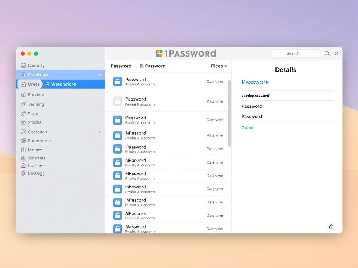This screenshot has width=358, height=268.
Task: Collapse the Palckune section chevron
Action: (99, 75)
